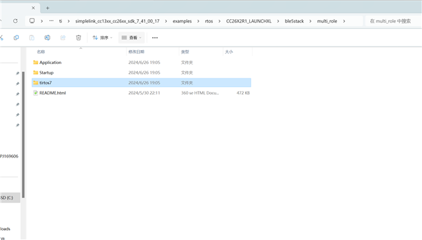The height and width of the screenshot is (240, 422).
Task: Open the View (查看) dropdown
Action: point(132,38)
